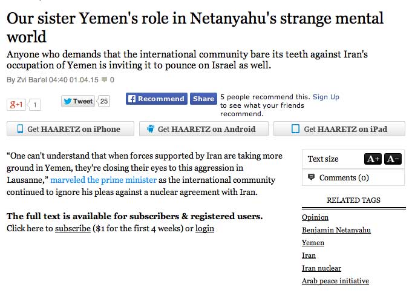Open the Arab peace initiative tag

[x=335, y=281]
